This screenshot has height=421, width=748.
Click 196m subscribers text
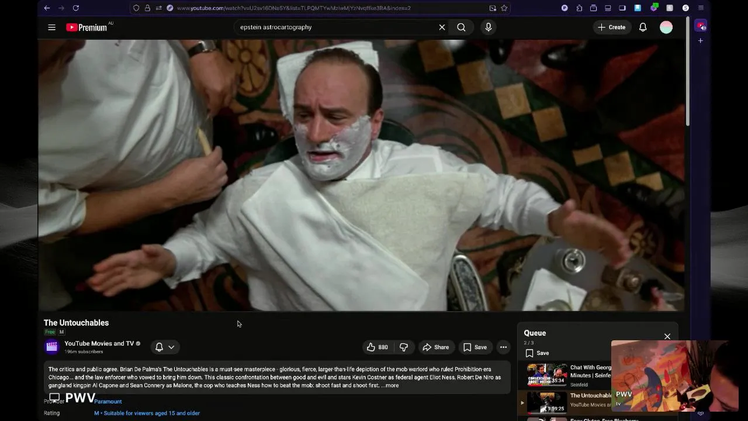(84, 352)
